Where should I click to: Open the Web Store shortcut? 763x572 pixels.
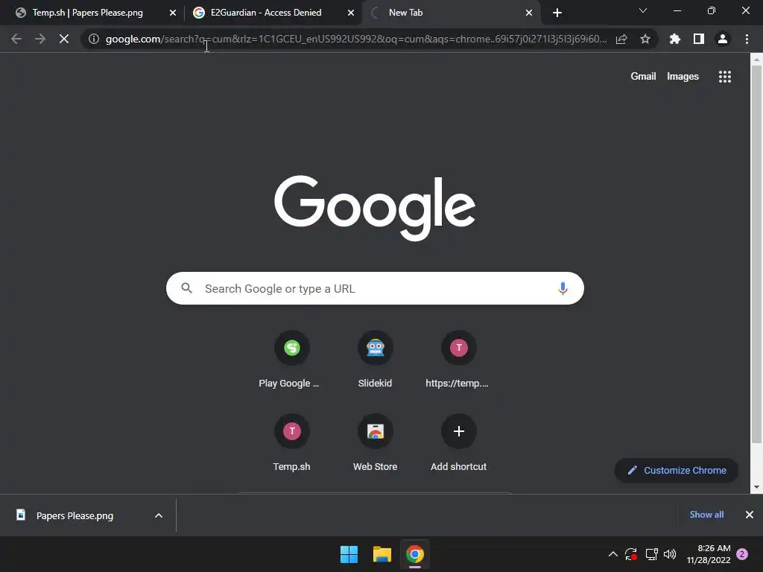pos(376,443)
